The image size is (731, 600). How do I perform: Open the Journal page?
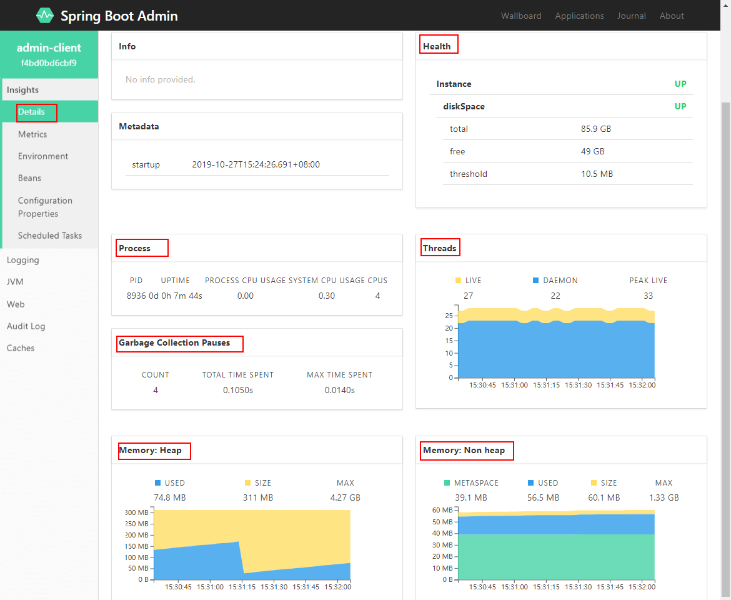pyautogui.click(x=631, y=16)
